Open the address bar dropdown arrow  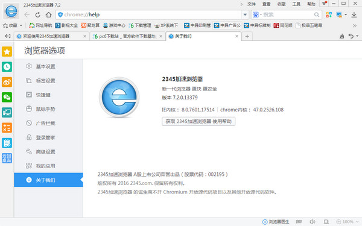(245, 14)
